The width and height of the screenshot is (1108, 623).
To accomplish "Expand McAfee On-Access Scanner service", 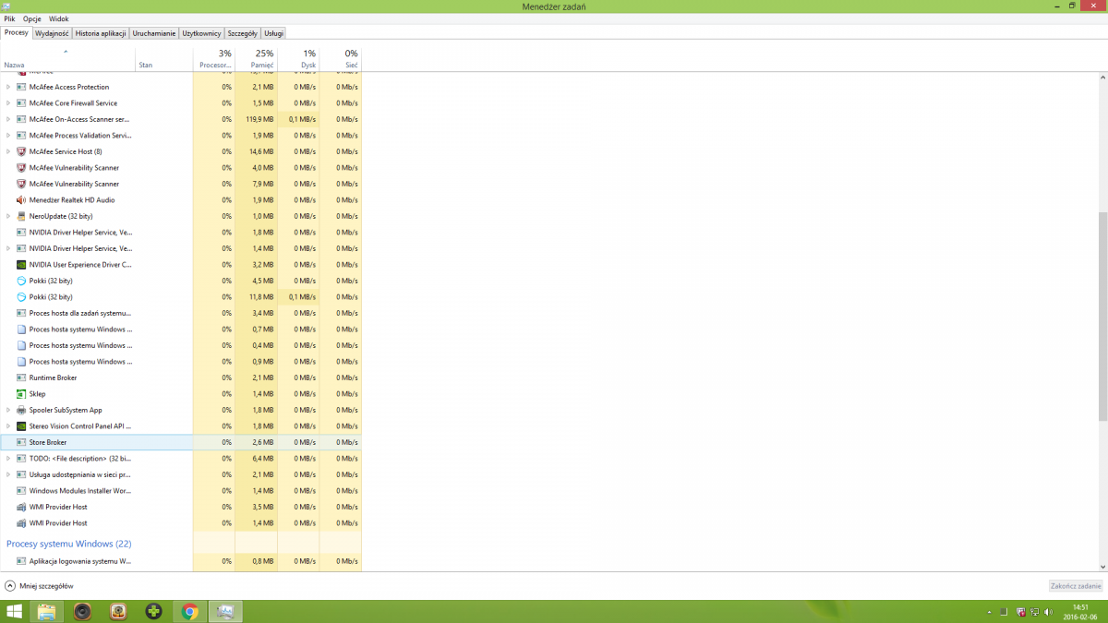I will 8,119.
